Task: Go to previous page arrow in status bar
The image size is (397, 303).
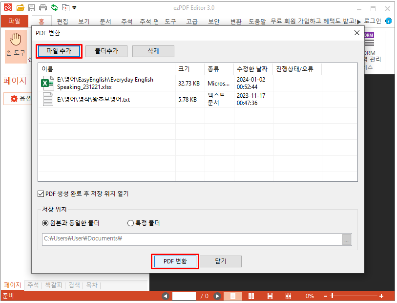Action: coord(166,296)
